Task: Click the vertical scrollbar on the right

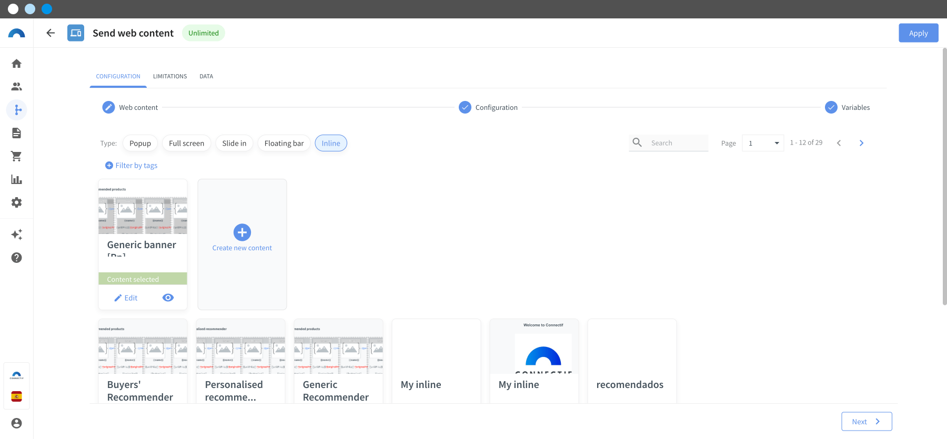Action: coord(944,176)
